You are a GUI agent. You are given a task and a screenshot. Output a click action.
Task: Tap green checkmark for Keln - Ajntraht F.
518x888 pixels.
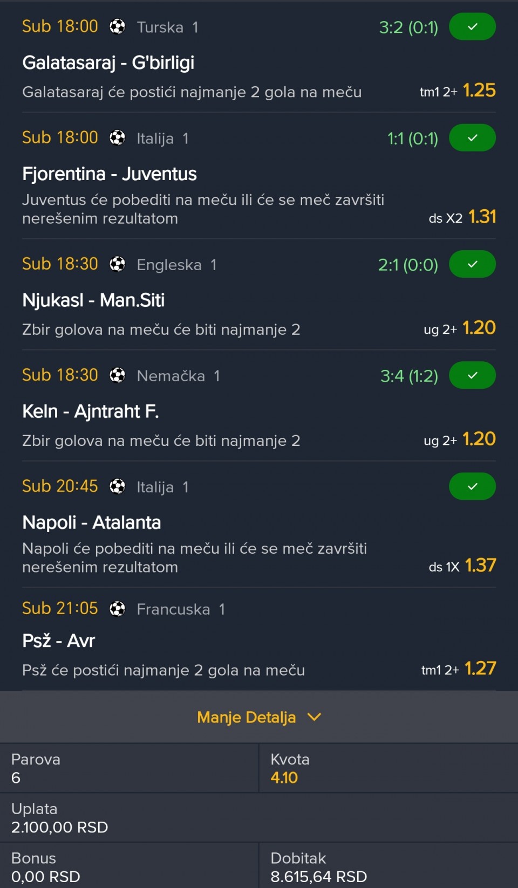(x=472, y=375)
